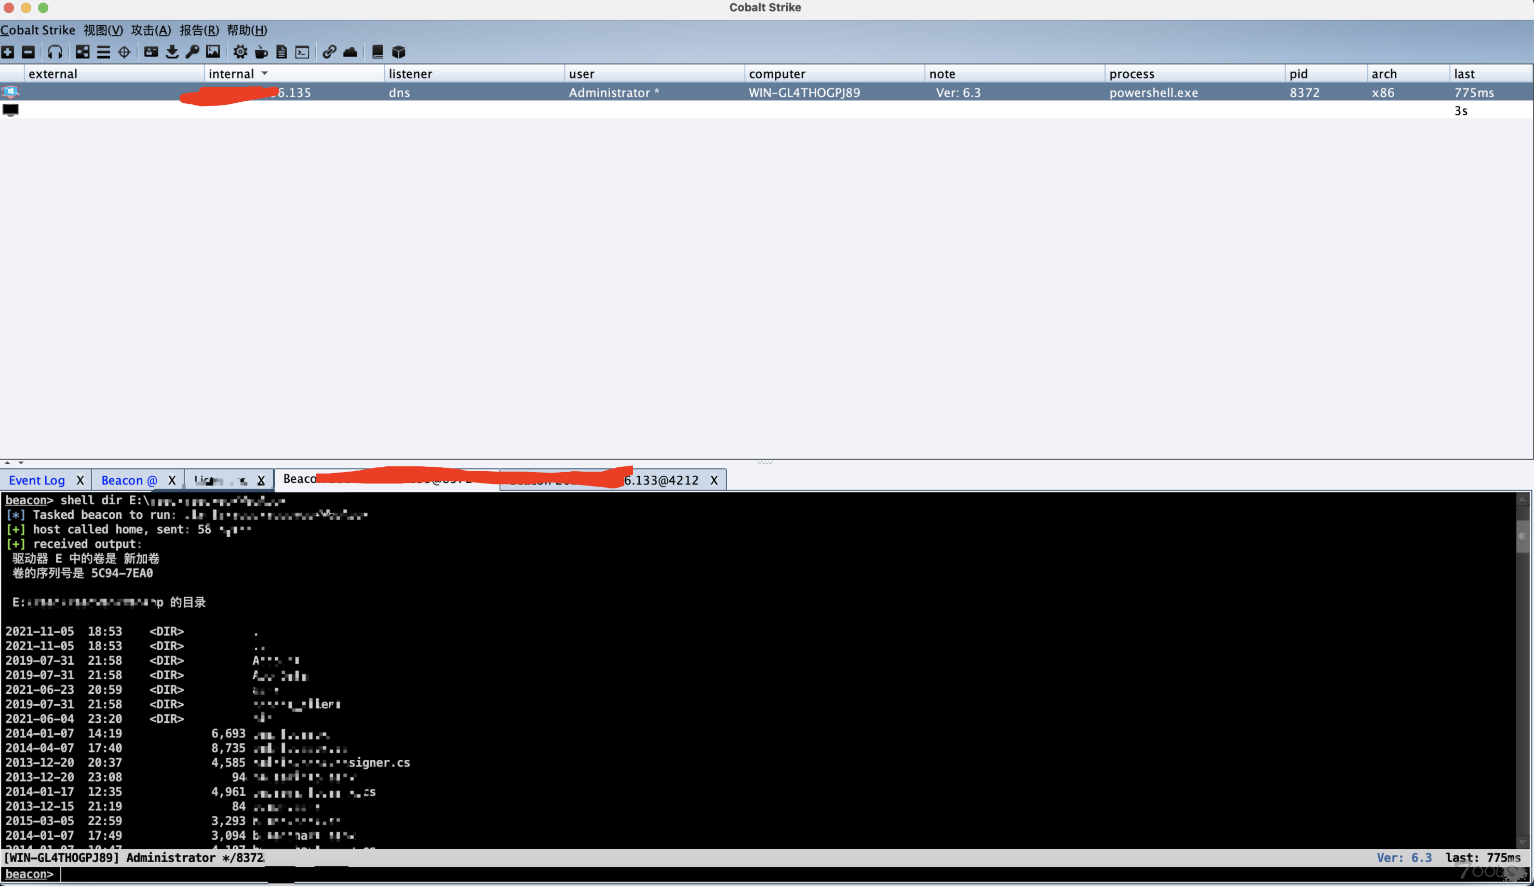Open the 视图(V) menu
This screenshot has height=887, width=1535.
[x=103, y=30]
